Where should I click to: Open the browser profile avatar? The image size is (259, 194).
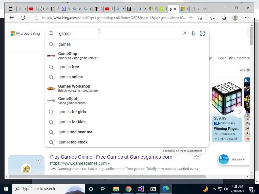point(235,18)
